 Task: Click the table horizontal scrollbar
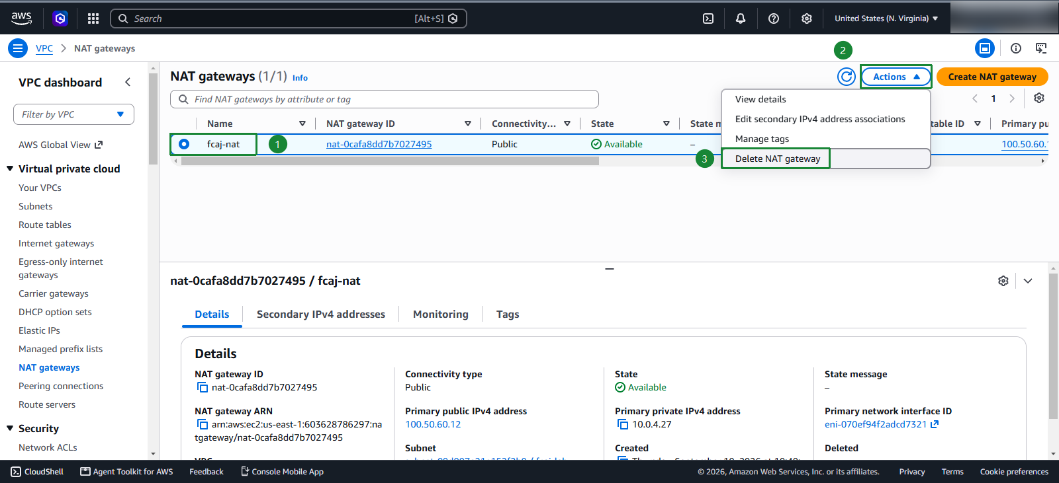[x=390, y=161]
